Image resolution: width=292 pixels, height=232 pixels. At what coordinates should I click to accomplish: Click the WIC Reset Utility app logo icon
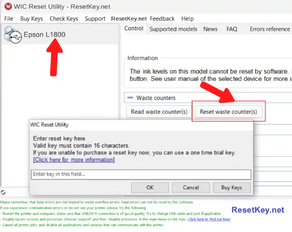click(8, 6)
